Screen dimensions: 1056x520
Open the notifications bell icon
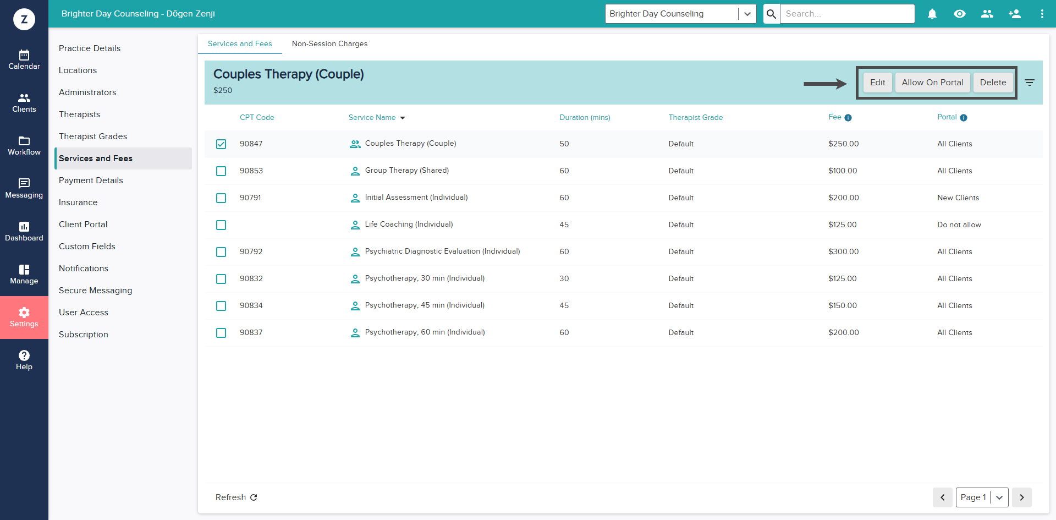pos(932,14)
